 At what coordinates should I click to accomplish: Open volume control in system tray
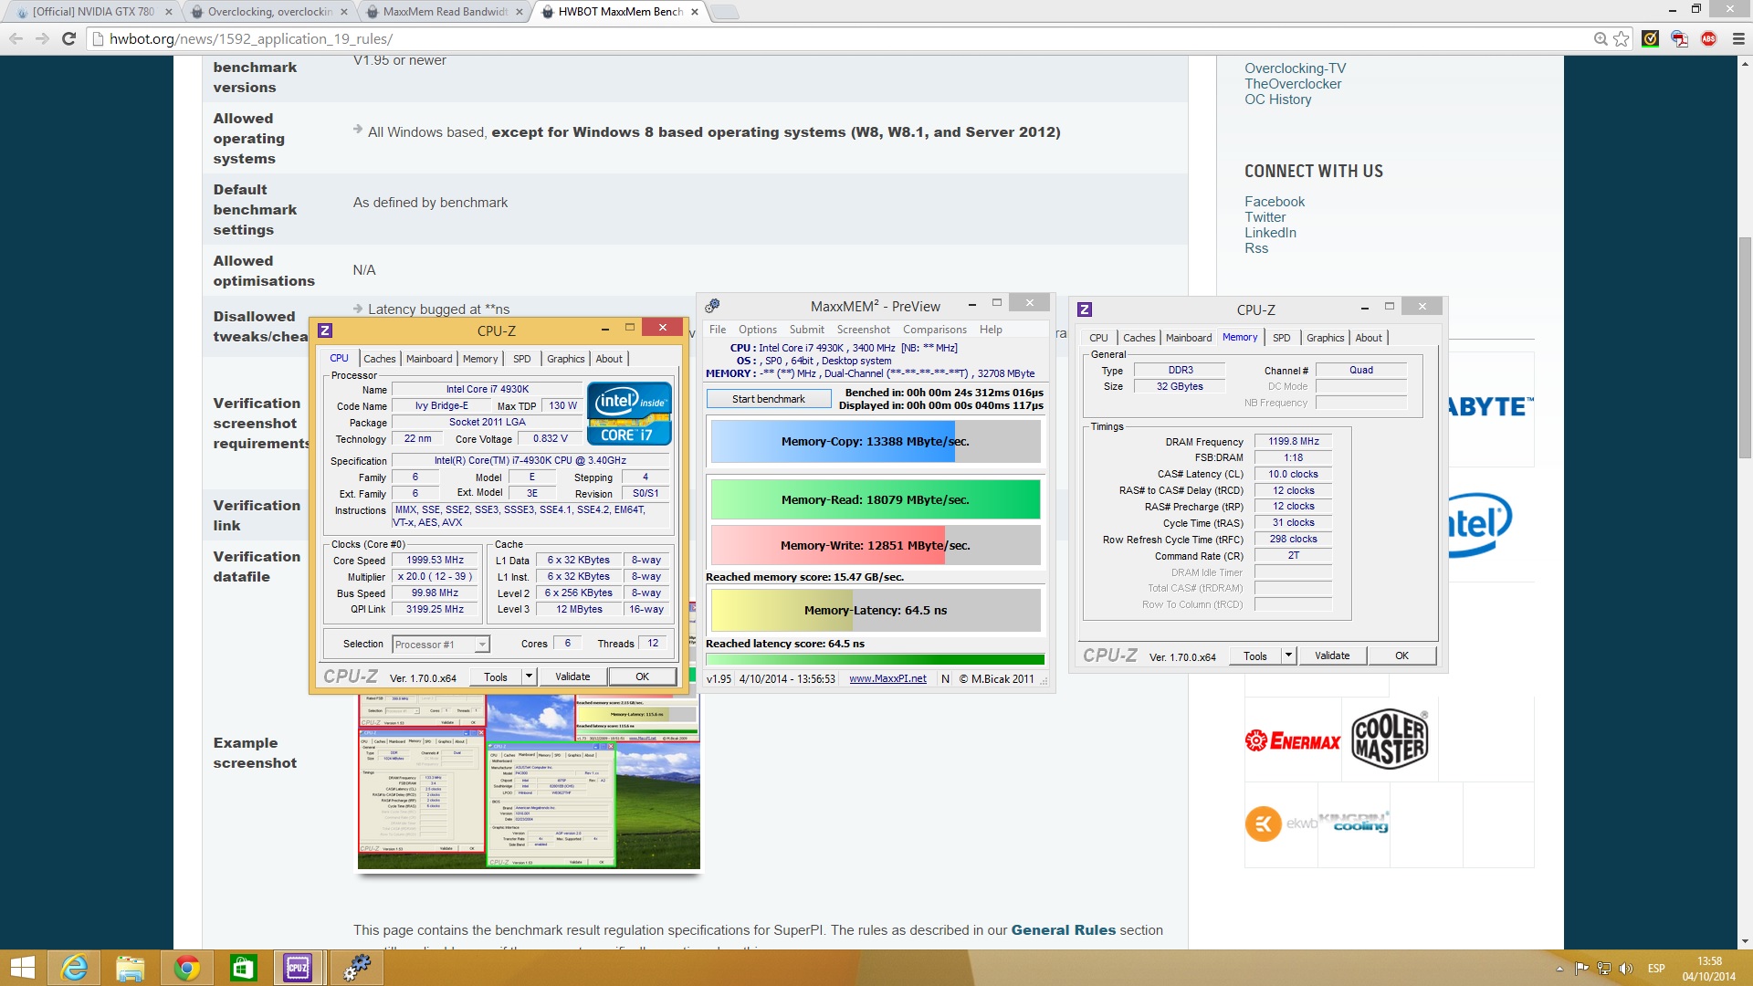[1626, 969]
